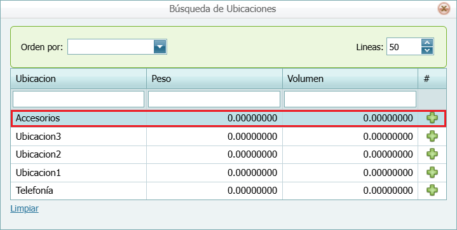Sort by the Peso column header
The image size is (457, 230).
pos(214,79)
